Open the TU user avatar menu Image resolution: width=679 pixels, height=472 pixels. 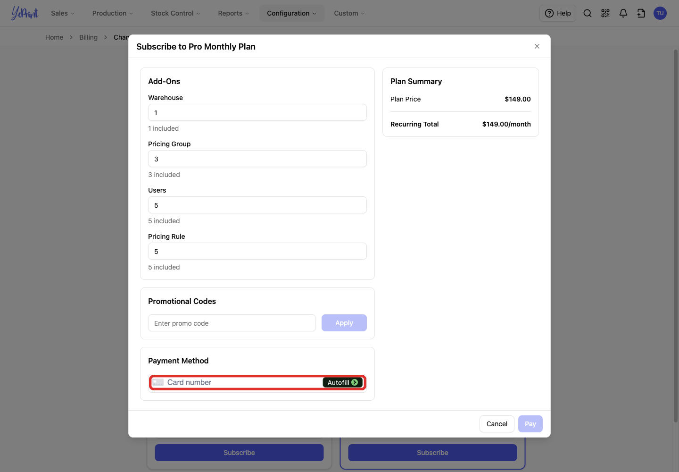coord(660,13)
